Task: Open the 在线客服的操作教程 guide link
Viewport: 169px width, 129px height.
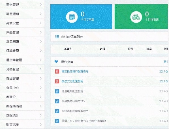Action: click(x=75, y=111)
